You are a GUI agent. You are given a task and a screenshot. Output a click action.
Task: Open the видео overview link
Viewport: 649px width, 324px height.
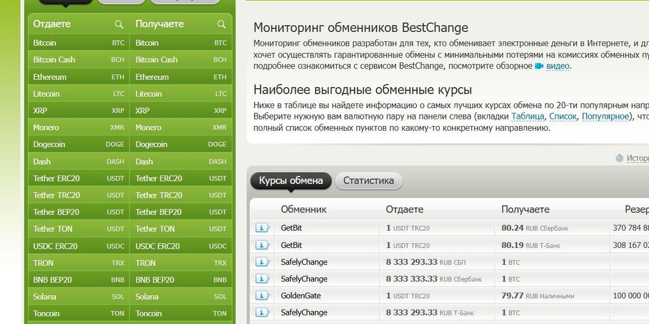coord(558,66)
